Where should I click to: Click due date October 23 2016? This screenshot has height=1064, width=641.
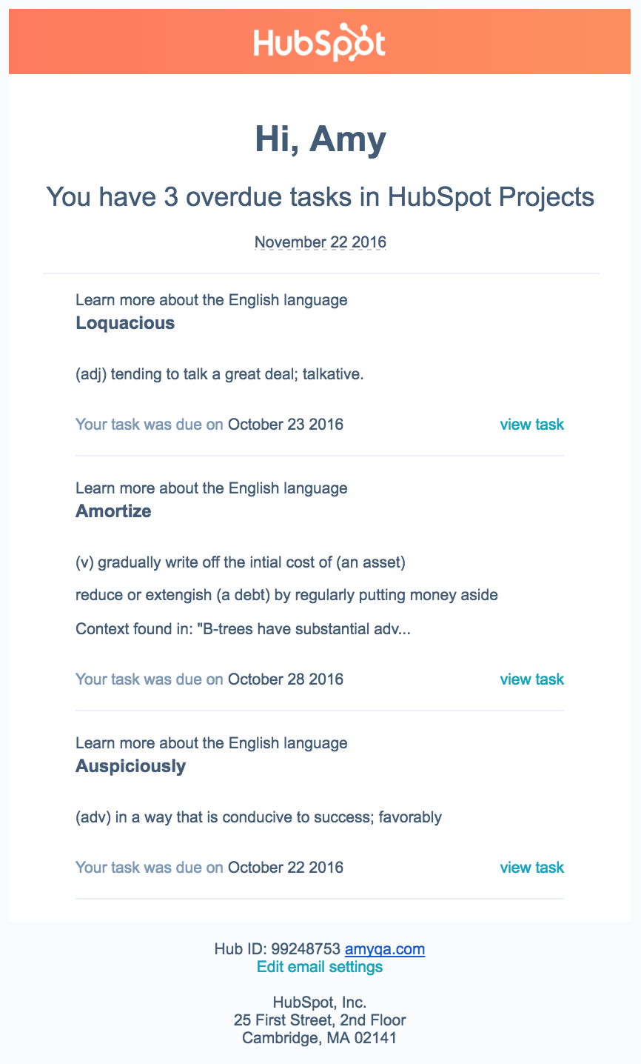[286, 425]
